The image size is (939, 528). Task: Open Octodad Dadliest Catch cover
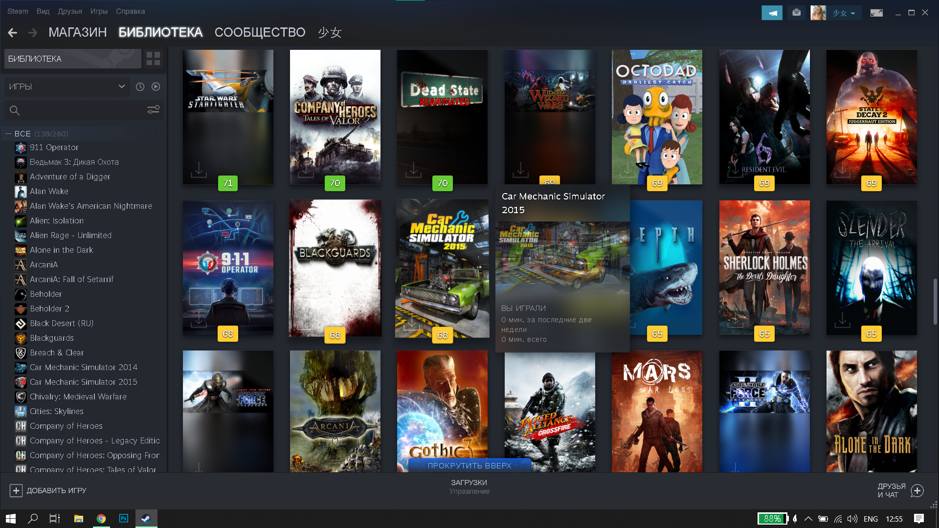[656, 117]
